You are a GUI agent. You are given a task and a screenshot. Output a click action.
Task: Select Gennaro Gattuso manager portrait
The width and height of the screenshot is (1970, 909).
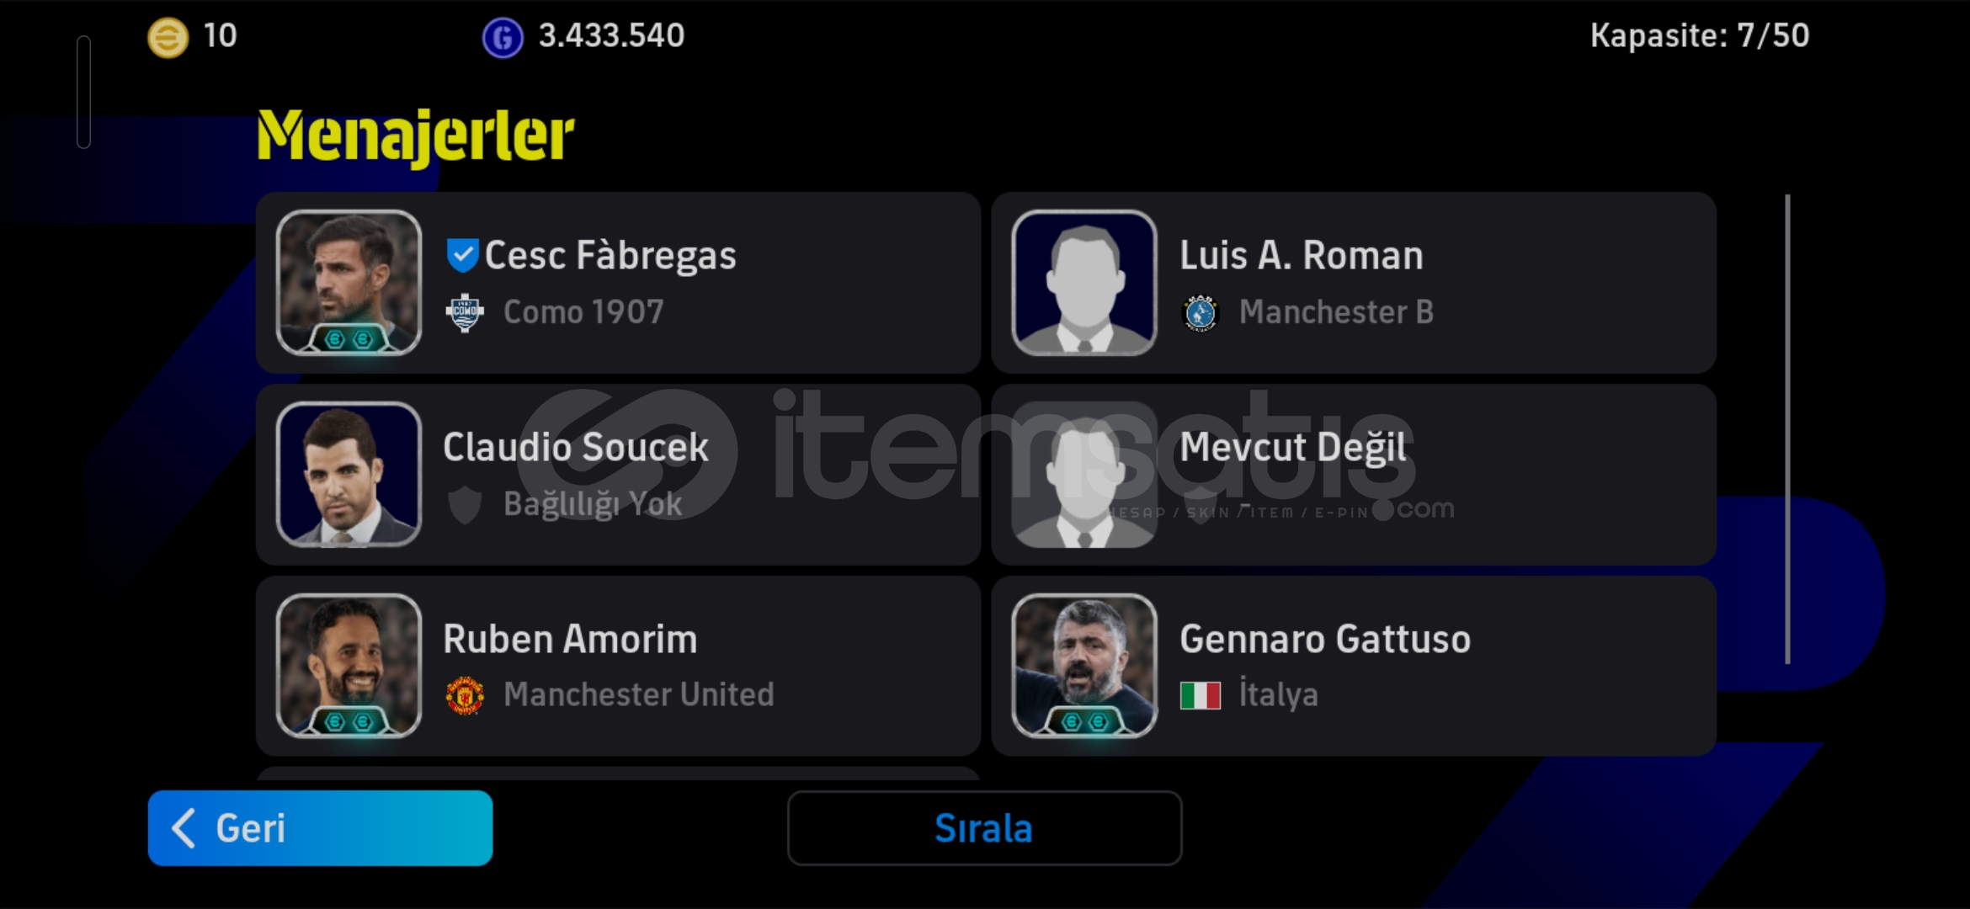pos(1084,666)
